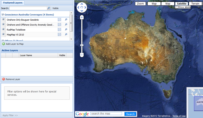
Task: Click the search the map input field
Action: (x=106, y=114)
